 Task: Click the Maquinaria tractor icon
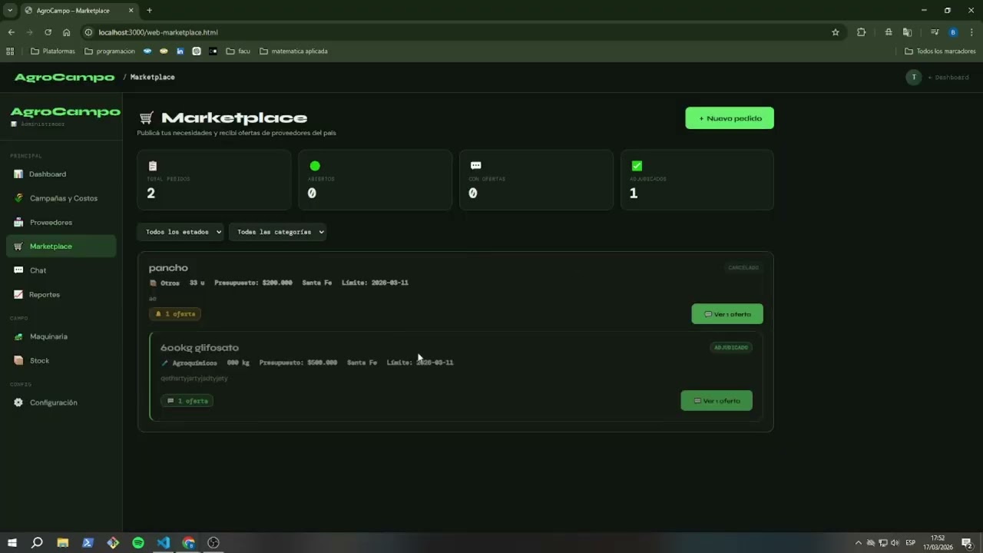[x=18, y=336]
